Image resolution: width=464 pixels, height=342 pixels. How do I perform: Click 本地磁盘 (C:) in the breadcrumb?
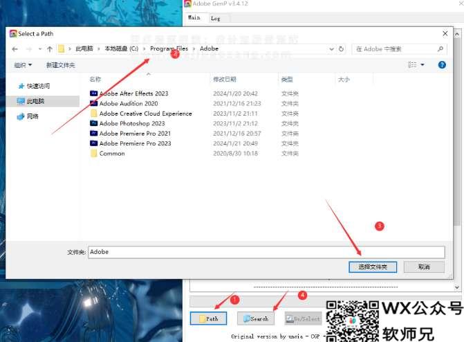point(121,49)
